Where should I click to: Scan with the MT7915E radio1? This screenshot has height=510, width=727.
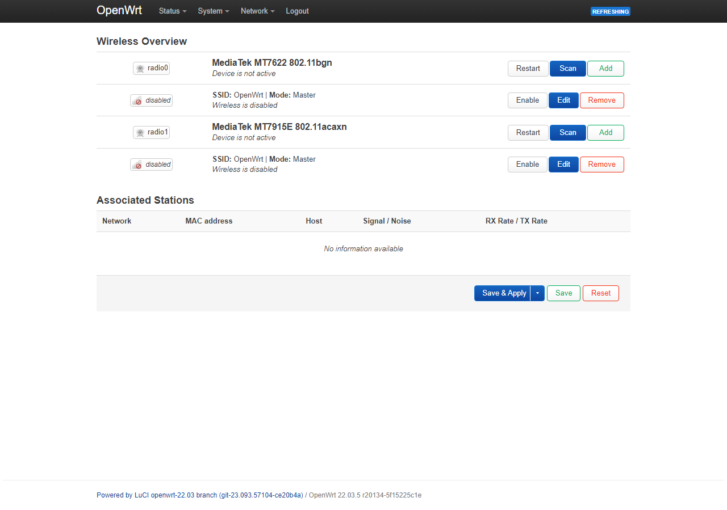click(x=568, y=132)
